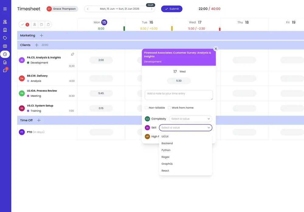The image size is (304, 212).
Task: Click empty Monday cell for BB.CW. Delivery
Action: [x=101, y=78]
